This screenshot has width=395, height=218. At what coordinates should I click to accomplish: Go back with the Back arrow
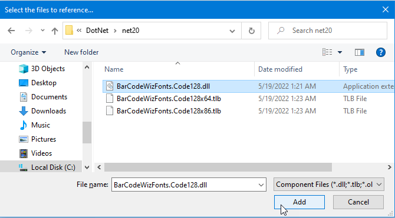point(11,31)
